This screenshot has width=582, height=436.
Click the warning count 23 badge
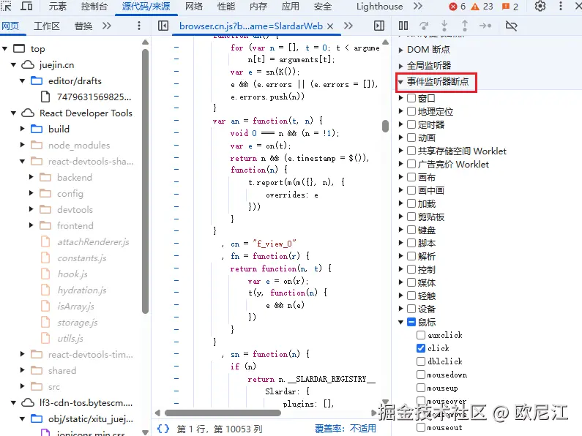[482, 7]
